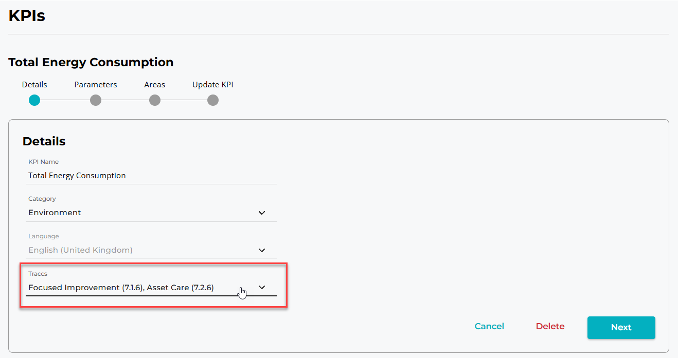This screenshot has height=358, width=678.
Task: Open the Category dropdown showing Environment
Action: click(x=139, y=213)
